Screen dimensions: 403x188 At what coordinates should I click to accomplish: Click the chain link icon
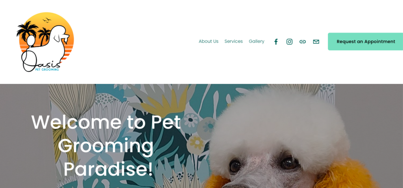303,42
